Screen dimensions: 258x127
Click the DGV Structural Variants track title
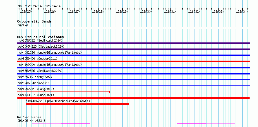(41, 37)
